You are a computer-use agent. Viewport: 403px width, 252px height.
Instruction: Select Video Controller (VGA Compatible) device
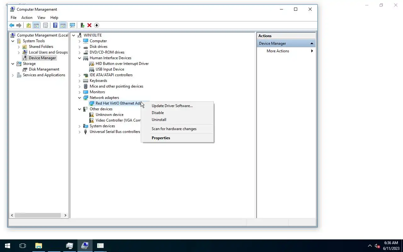(x=118, y=120)
